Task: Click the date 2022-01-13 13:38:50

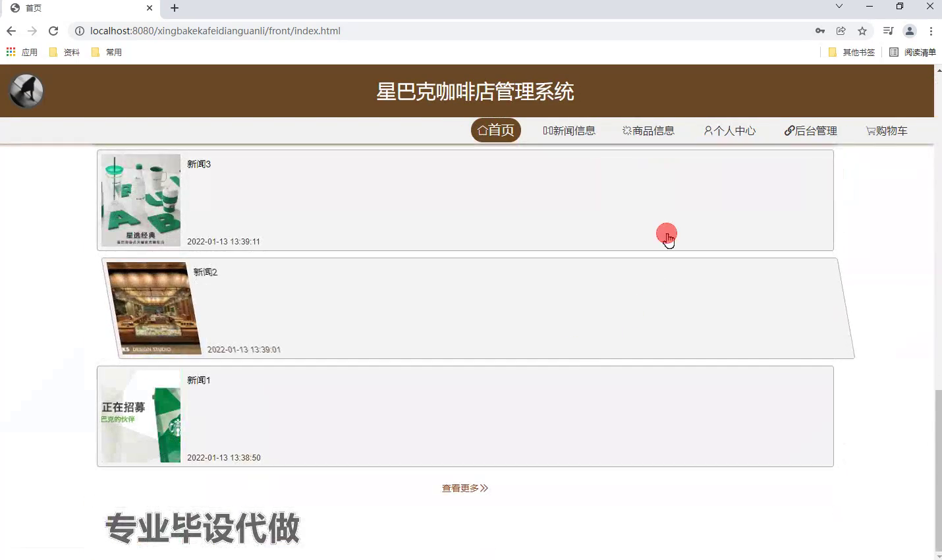Action: click(223, 458)
